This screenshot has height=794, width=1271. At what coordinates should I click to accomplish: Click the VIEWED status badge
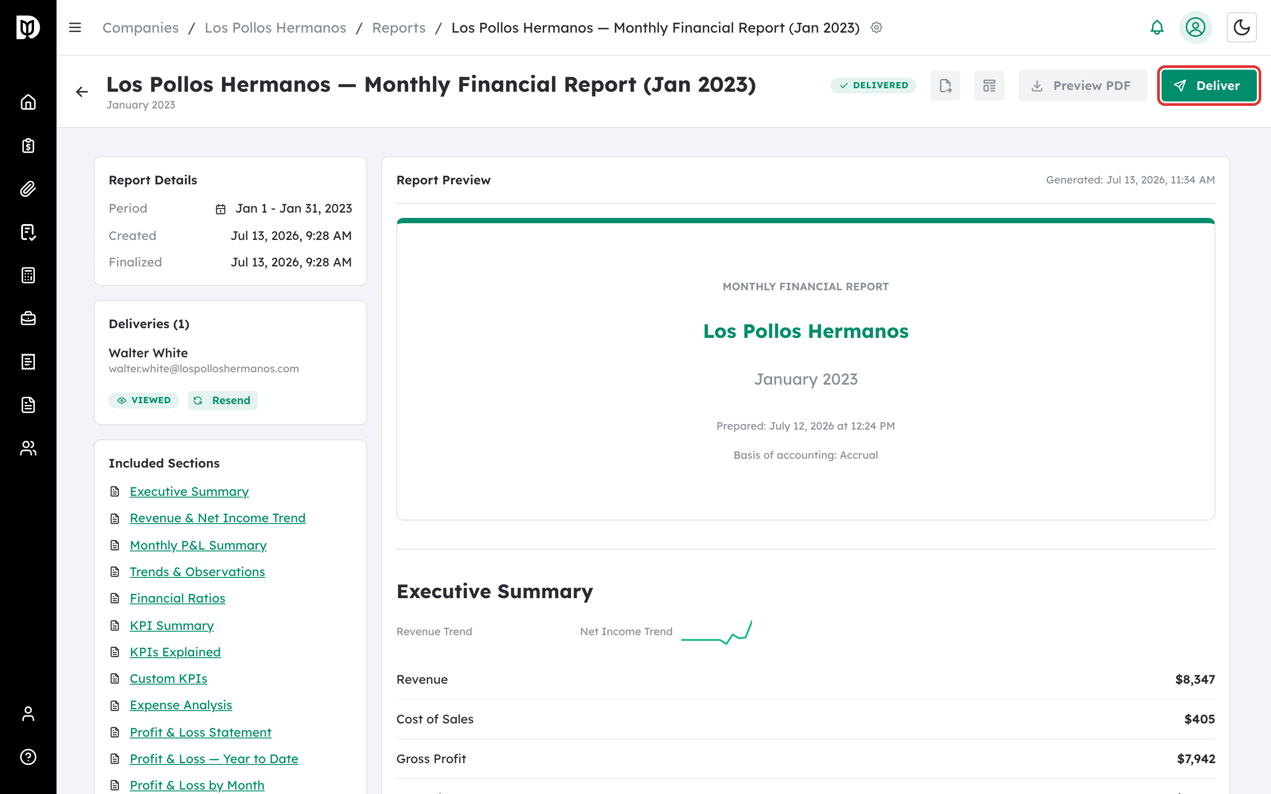pos(144,401)
